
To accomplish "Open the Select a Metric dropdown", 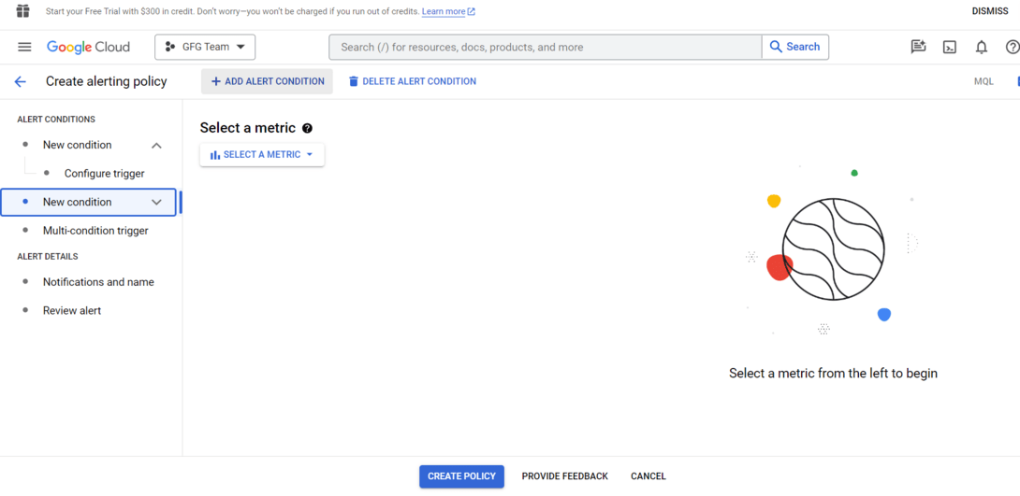I will (262, 155).
